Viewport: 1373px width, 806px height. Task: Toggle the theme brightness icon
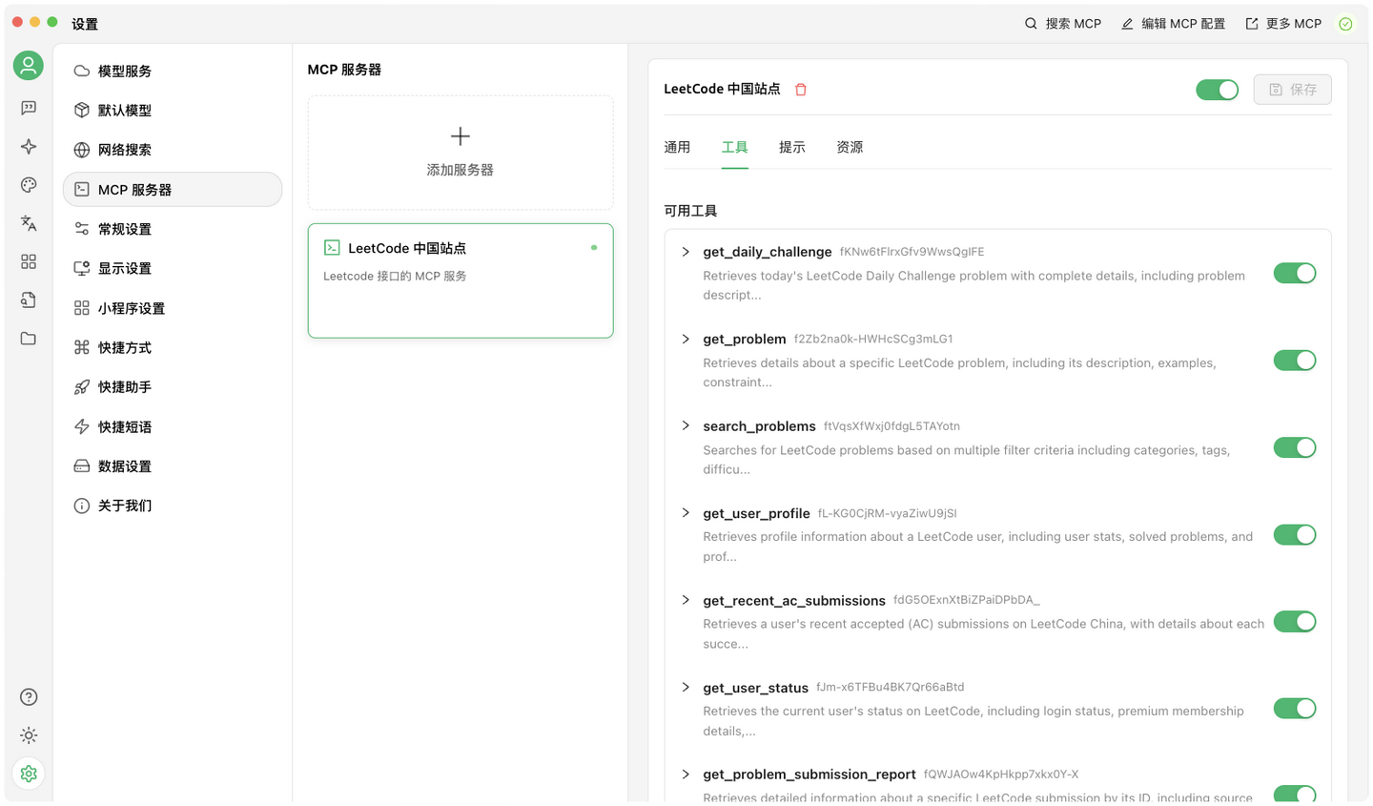pos(28,735)
